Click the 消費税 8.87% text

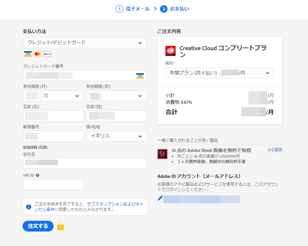tap(179, 102)
